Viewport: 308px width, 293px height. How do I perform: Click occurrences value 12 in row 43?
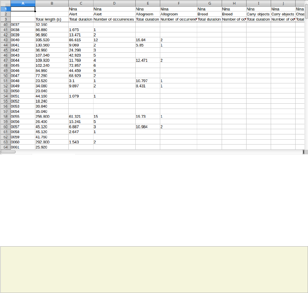[x=114, y=40]
